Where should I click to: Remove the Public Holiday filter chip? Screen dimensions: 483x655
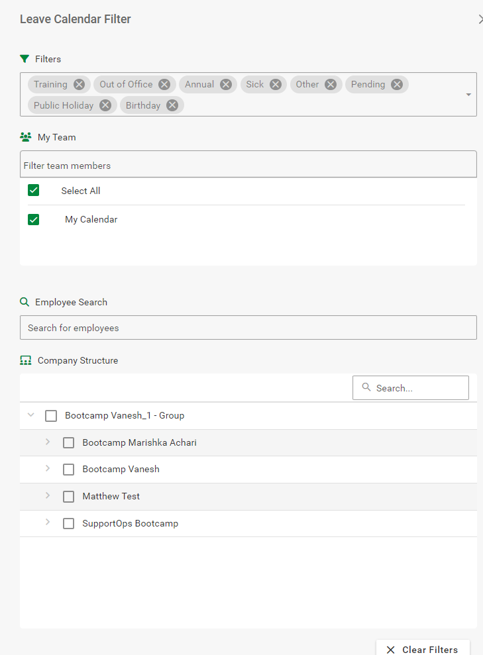[x=105, y=105]
